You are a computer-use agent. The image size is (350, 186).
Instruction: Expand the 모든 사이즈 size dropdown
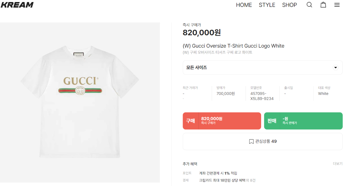(335, 68)
